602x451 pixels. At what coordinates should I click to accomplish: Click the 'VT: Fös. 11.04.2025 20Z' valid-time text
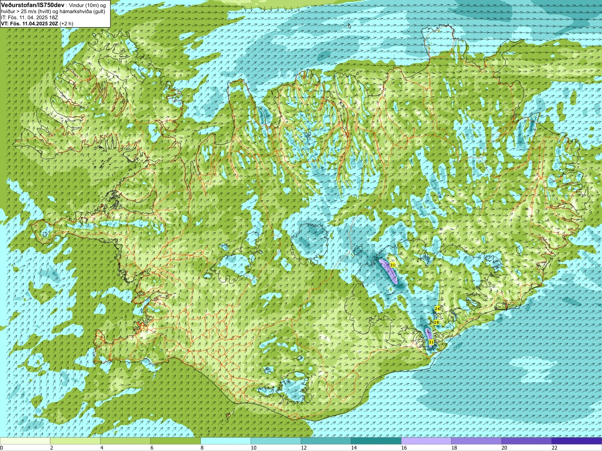[30, 23]
